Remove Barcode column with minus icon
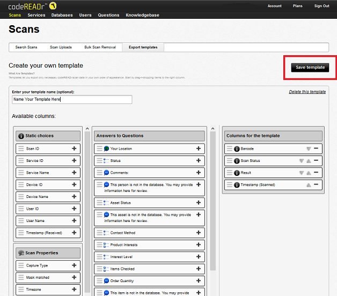This screenshot has height=296, width=337. click(x=316, y=149)
